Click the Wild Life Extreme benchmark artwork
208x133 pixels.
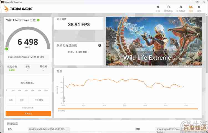154,41
